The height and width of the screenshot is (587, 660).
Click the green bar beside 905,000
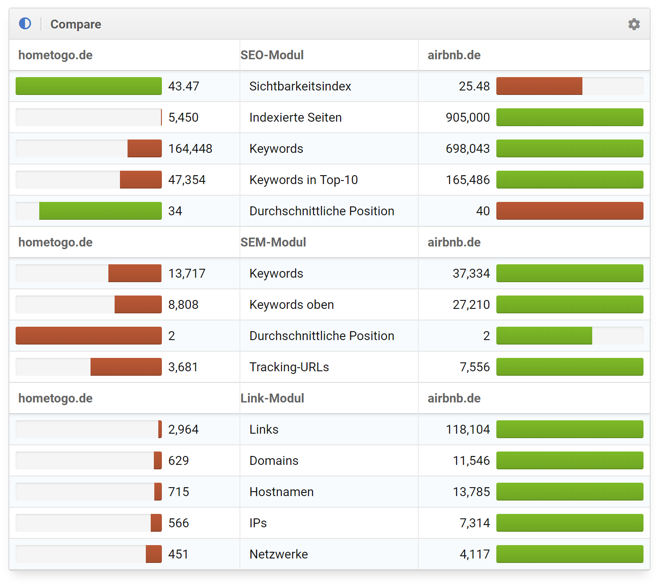(569, 117)
